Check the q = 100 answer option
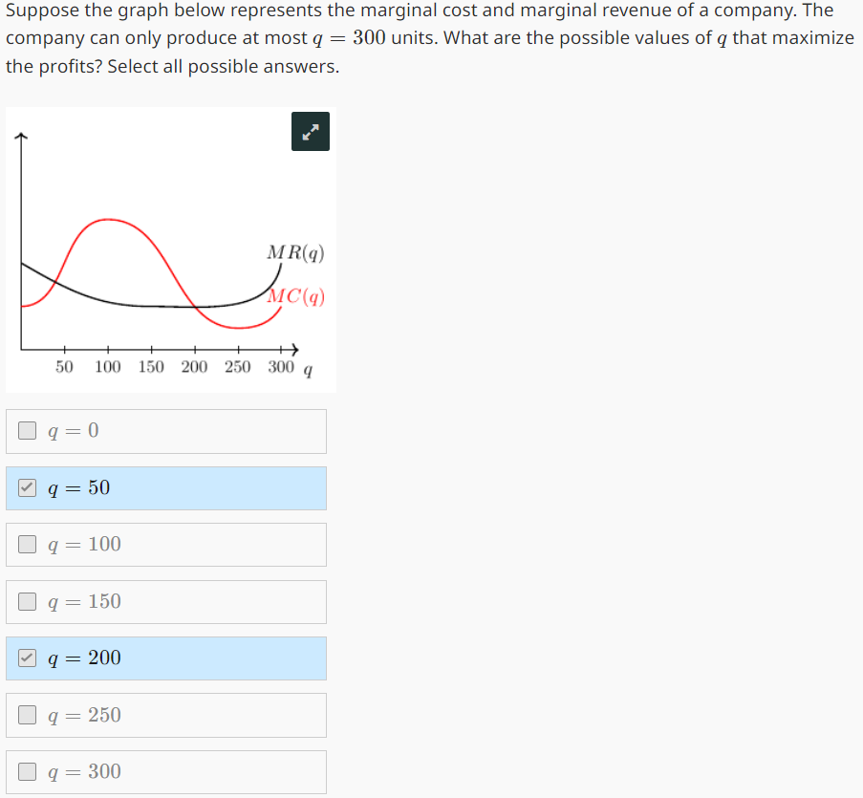 26,544
